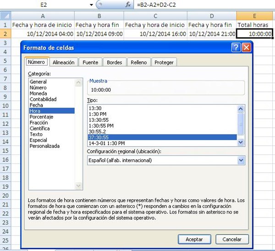The width and height of the screenshot is (275, 251).
Task: Select the 13:30:55 time type
Action: pos(162,120)
